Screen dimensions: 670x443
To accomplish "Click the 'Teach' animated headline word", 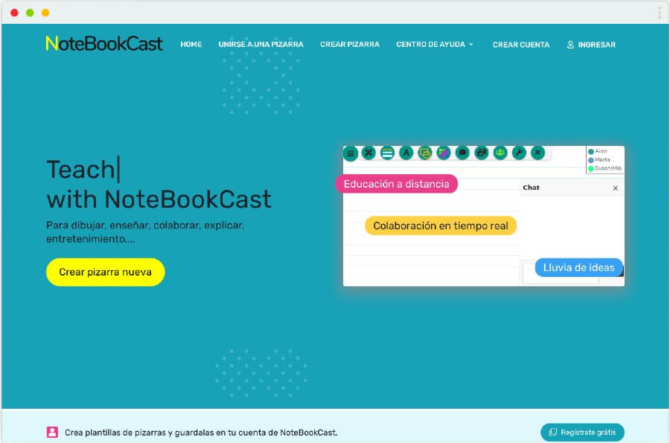I will tap(81, 169).
